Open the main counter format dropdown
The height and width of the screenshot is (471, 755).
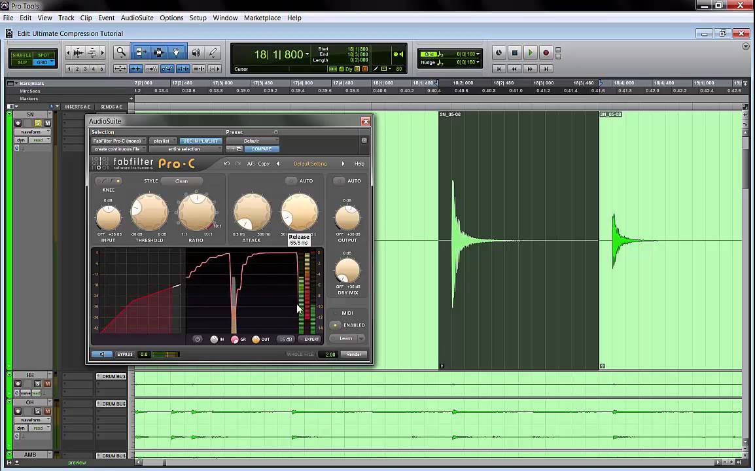click(307, 54)
